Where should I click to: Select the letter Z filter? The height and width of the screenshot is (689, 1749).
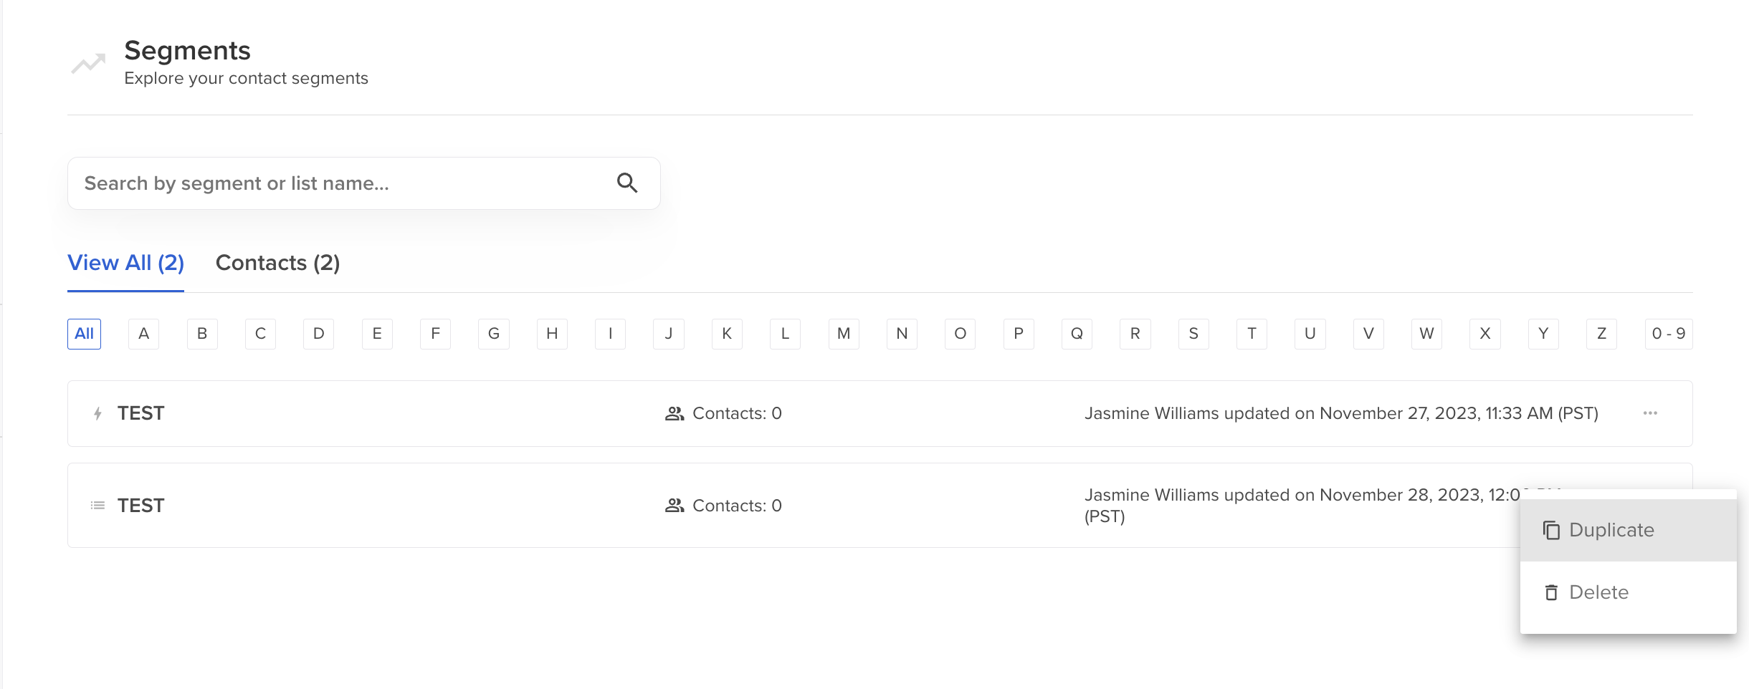[x=1601, y=334]
